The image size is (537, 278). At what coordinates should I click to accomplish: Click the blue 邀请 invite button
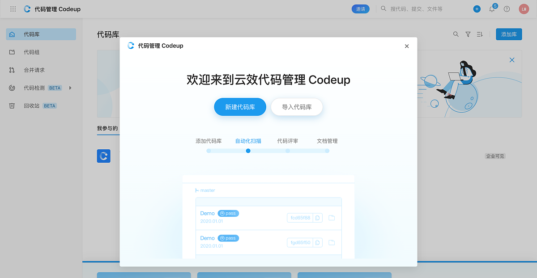coord(361,9)
